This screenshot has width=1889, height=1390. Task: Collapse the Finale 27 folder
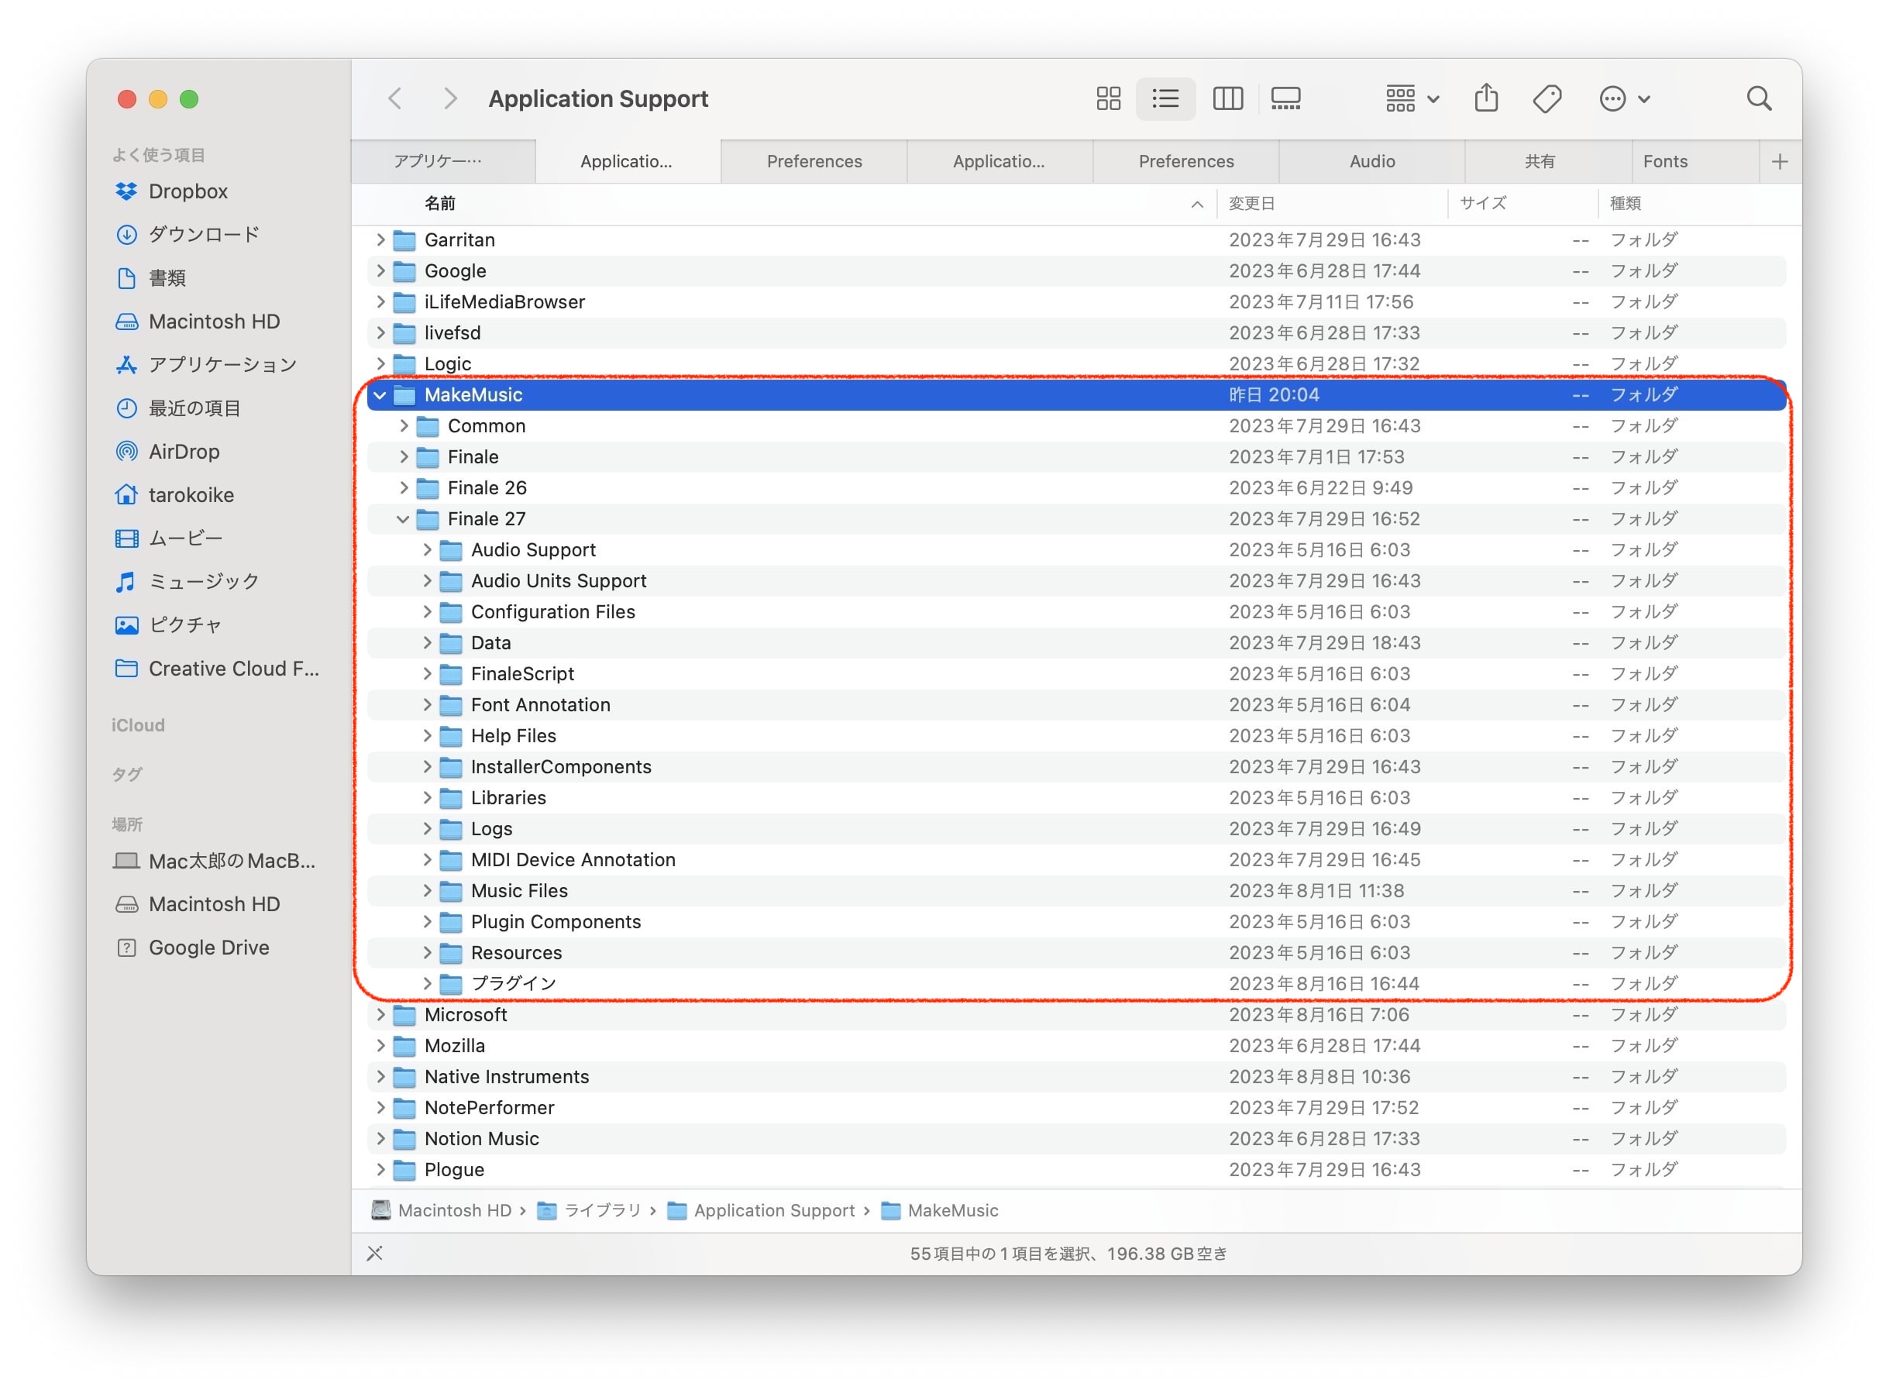(403, 519)
